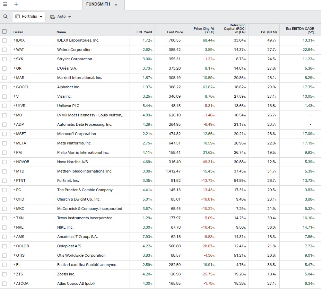This screenshot has height=291, width=323.
Task: Check the box for IDXX row
Action: coord(5,41)
